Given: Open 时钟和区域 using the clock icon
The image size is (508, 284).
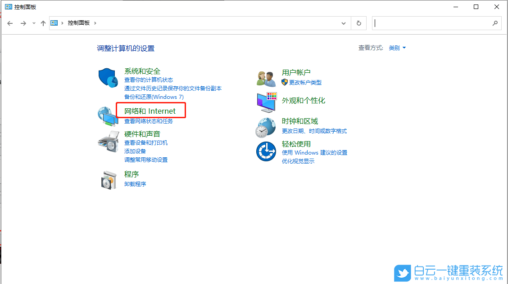Looking at the screenshot, I should [x=265, y=127].
